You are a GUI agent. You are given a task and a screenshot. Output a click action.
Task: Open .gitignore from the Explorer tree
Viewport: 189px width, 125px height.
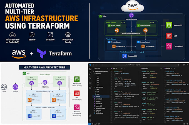98,111
